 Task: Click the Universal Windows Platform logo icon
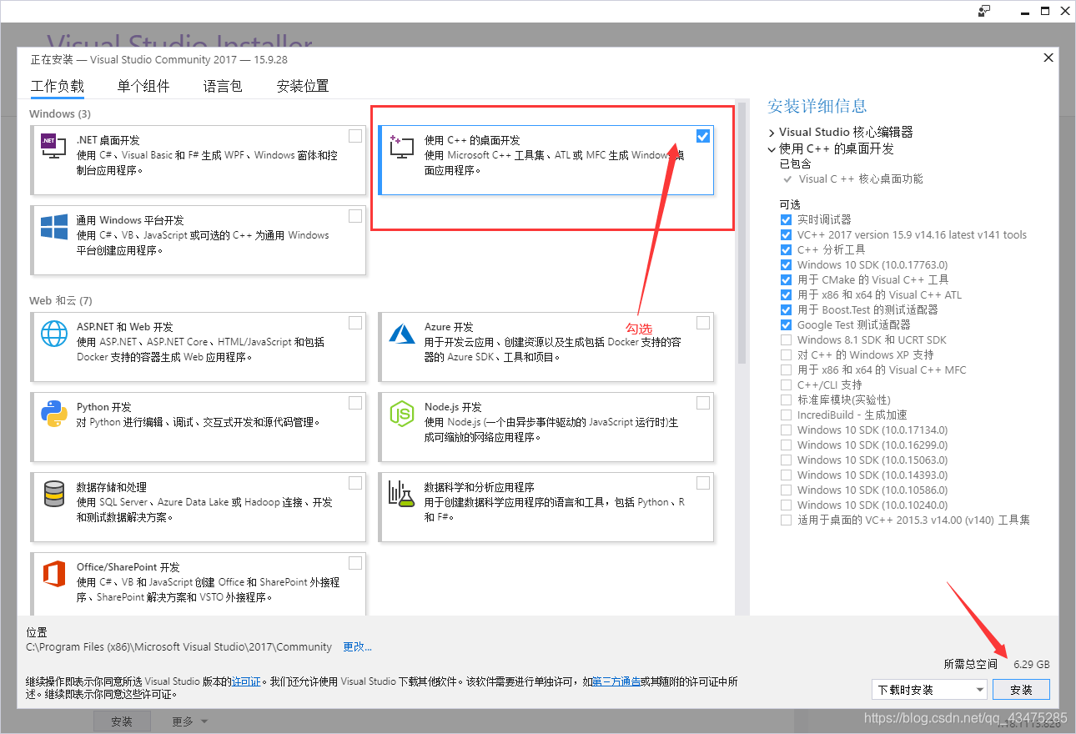point(53,227)
